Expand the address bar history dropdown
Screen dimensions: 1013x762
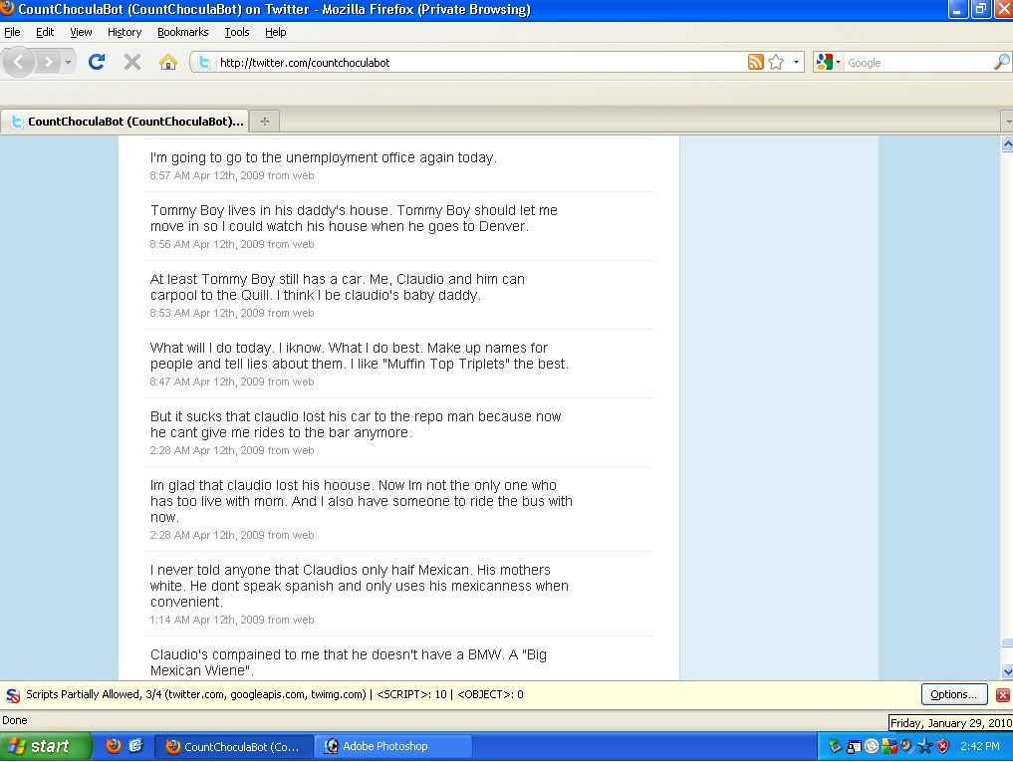pyautogui.click(x=796, y=62)
